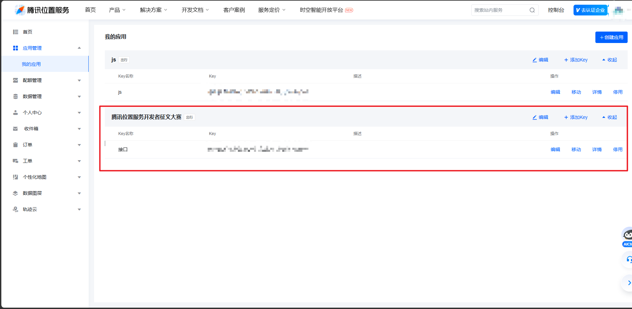Click the 工单 ticket icon
Viewport: 632px width, 309px height.
click(x=15, y=161)
